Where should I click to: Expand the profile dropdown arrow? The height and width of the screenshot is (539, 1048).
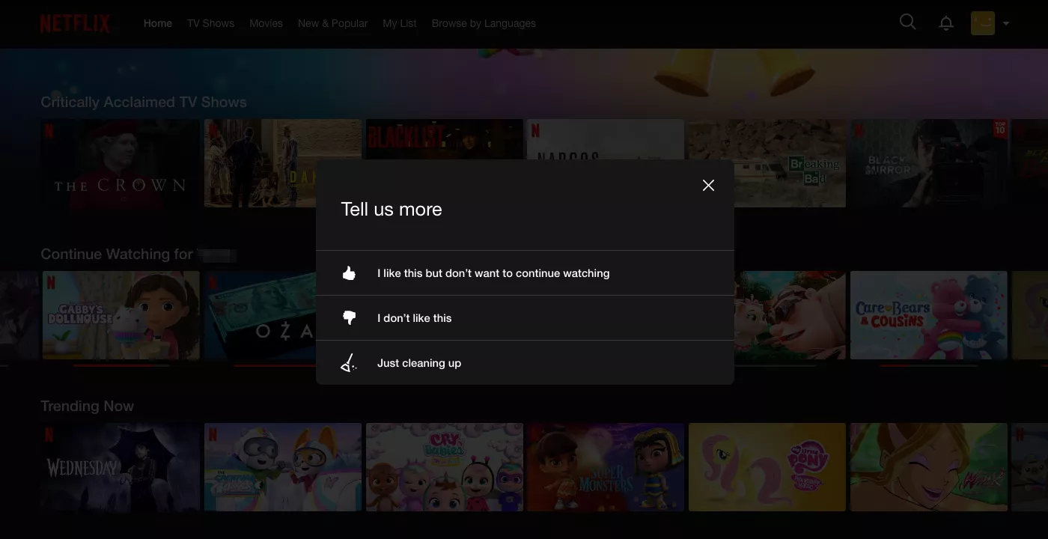click(x=1006, y=23)
